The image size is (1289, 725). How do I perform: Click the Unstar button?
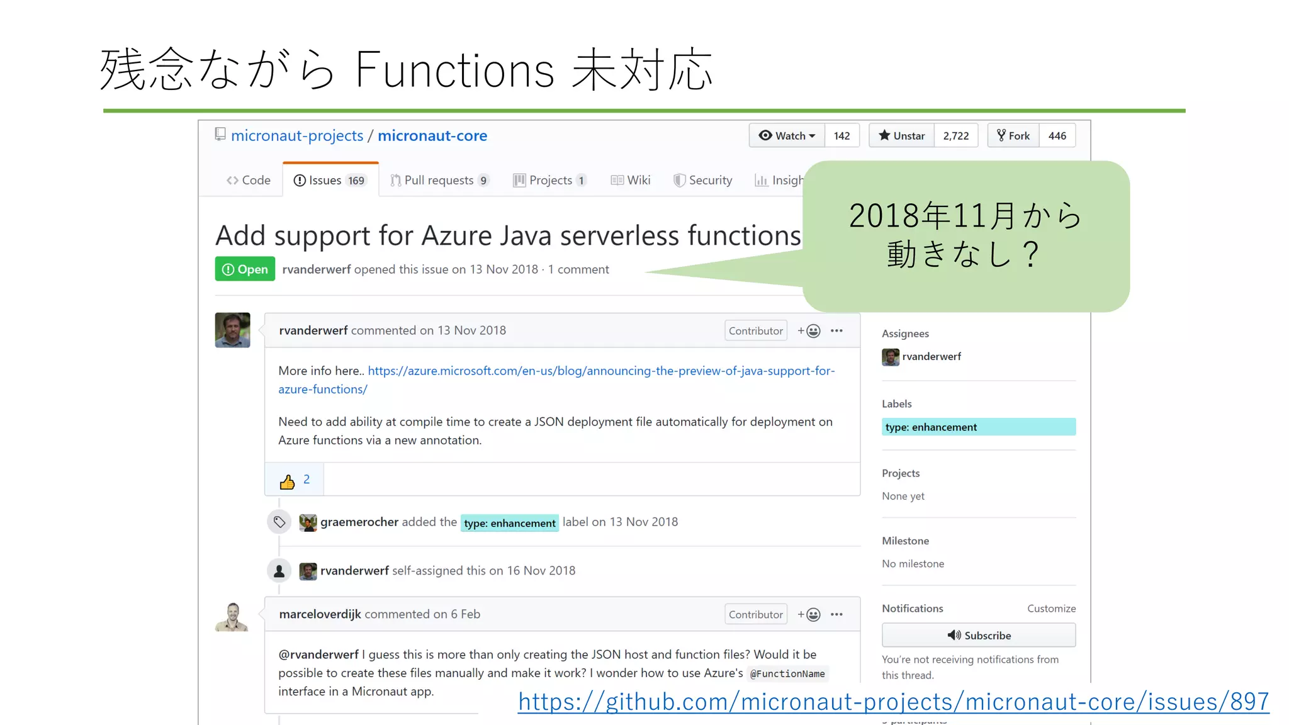pyautogui.click(x=901, y=135)
